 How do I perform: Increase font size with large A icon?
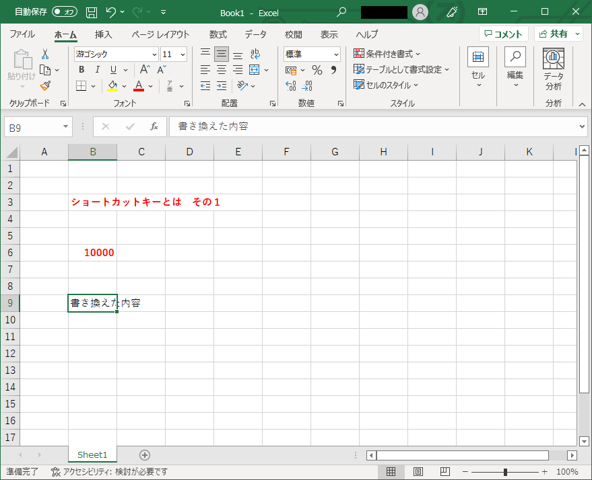tap(145, 70)
